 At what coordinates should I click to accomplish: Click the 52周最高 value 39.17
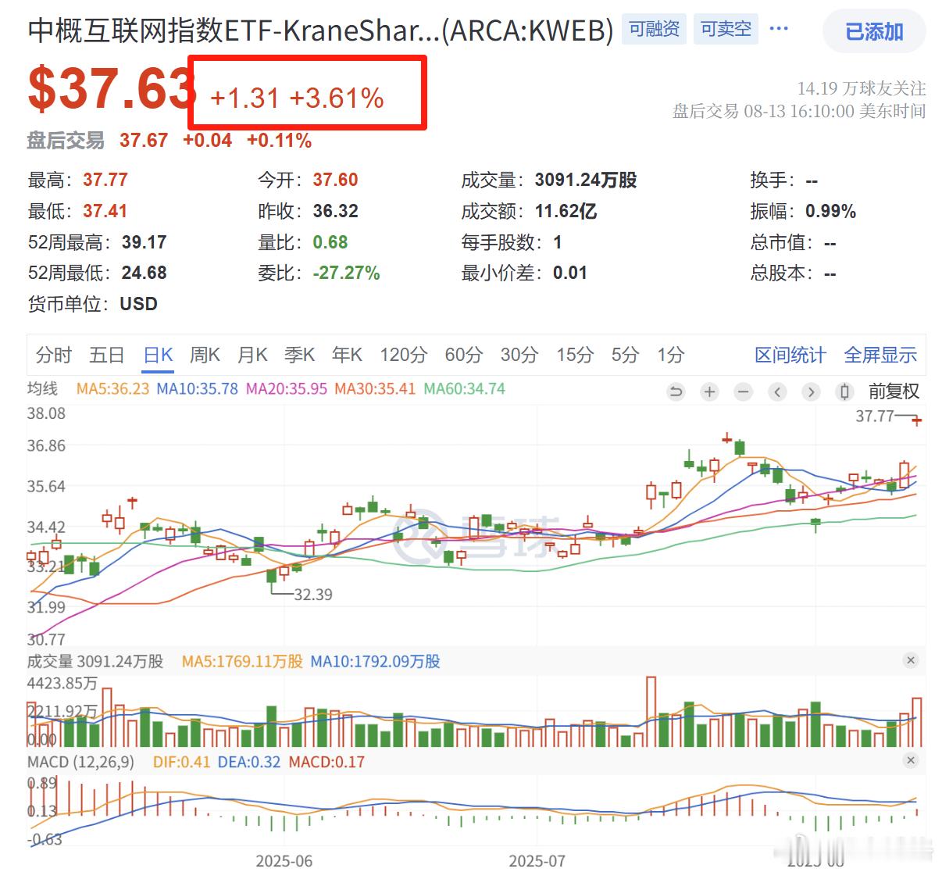(x=144, y=242)
